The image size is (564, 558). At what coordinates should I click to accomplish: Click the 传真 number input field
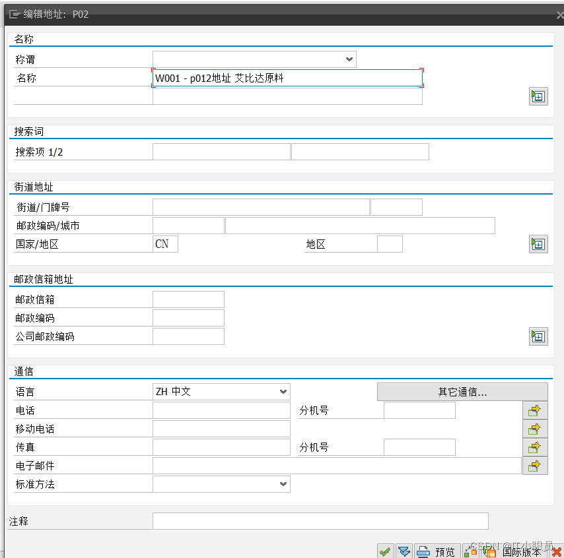221,447
